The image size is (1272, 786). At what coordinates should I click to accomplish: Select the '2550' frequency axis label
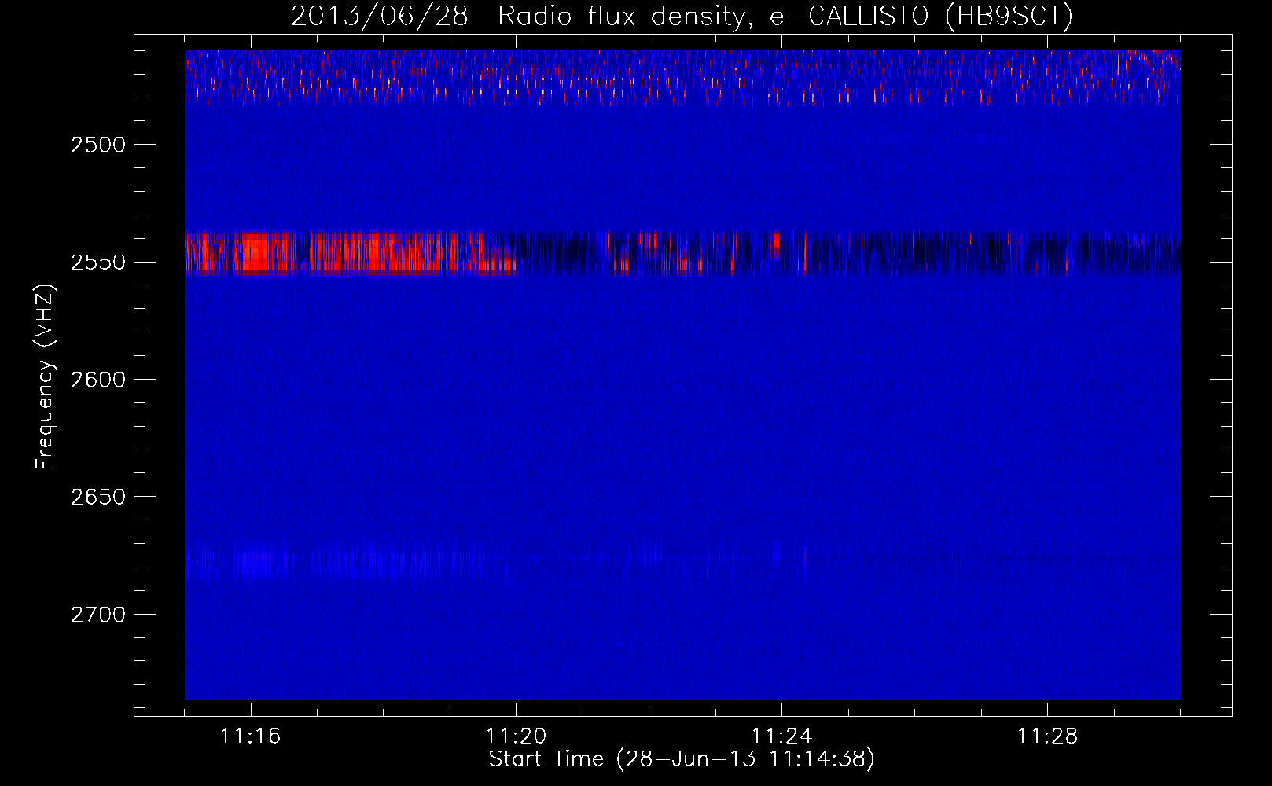[x=98, y=263]
